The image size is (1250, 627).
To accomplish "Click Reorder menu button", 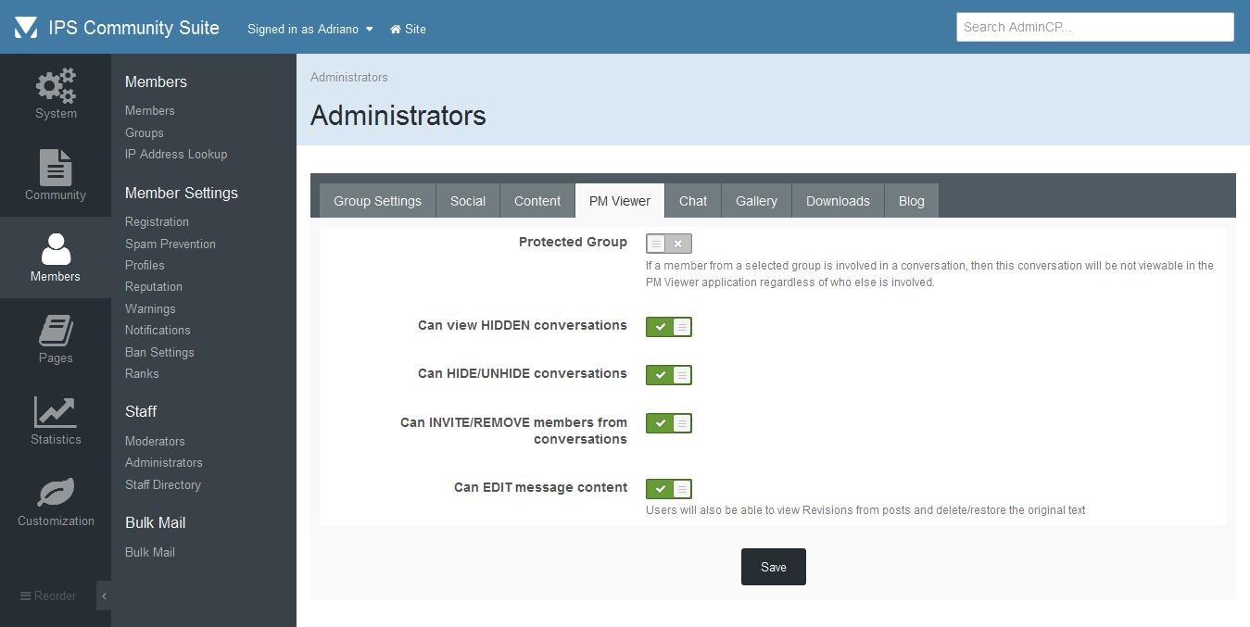I will coord(48,596).
